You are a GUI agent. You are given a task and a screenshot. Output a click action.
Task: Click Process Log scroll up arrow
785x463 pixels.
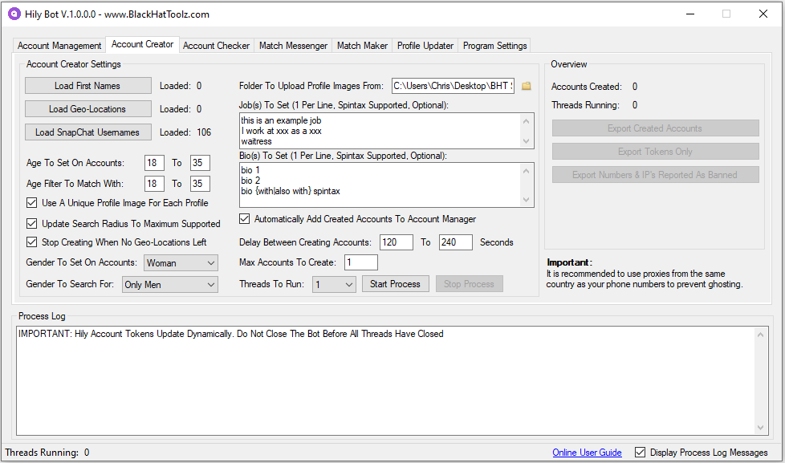760,335
